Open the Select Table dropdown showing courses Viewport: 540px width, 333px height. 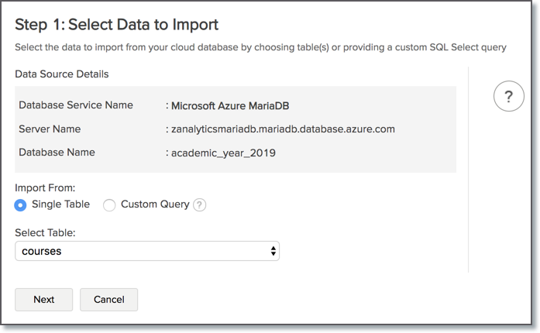(147, 251)
